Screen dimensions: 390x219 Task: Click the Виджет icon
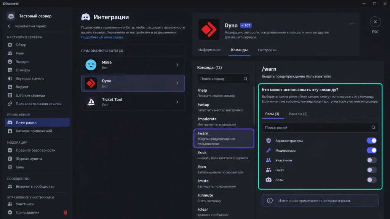coord(10,87)
